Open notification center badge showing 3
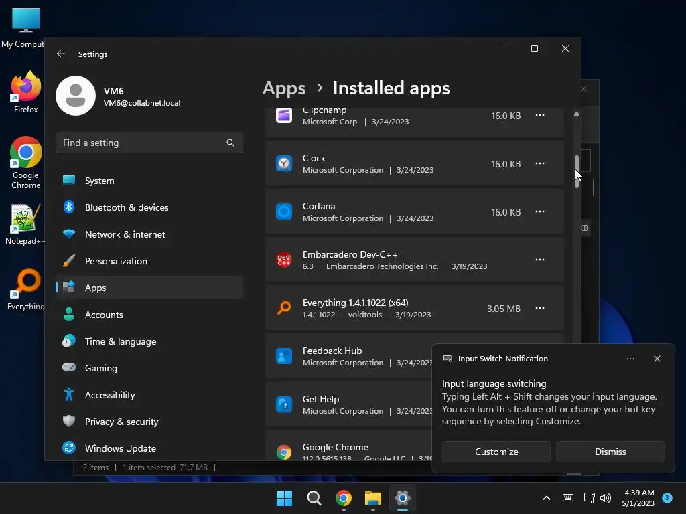 pos(667,498)
